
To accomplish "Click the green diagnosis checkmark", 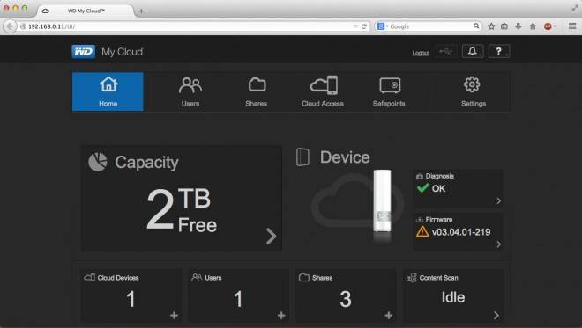I will 422,188.
